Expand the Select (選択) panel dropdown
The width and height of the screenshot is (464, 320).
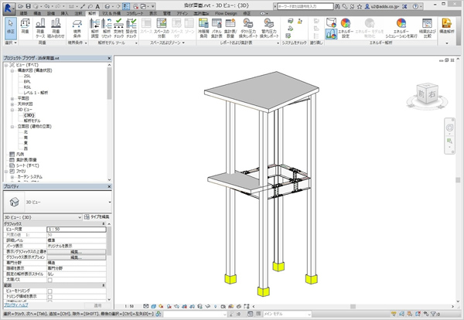coord(11,43)
